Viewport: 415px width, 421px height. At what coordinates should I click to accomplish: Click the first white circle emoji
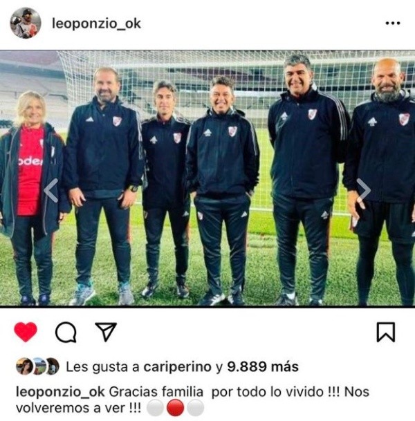pyautogui.click(x=155, y=408)
